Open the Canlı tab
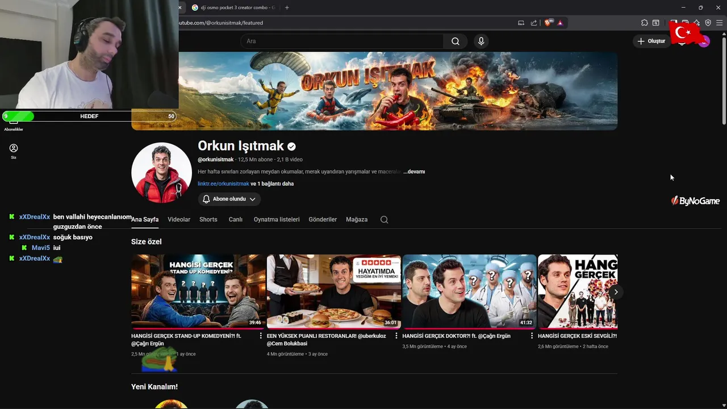727x409 pixels. tap(236, 219)
